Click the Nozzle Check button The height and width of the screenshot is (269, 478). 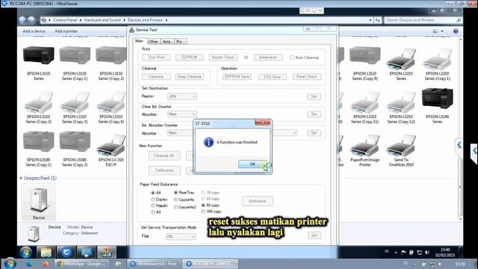coord(223,58)
